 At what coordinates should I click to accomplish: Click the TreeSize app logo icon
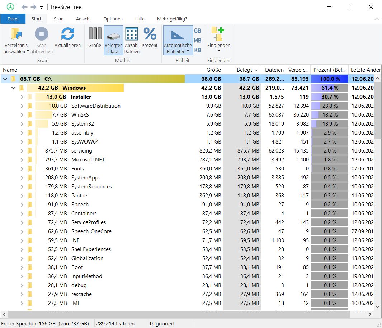[10, 7]
